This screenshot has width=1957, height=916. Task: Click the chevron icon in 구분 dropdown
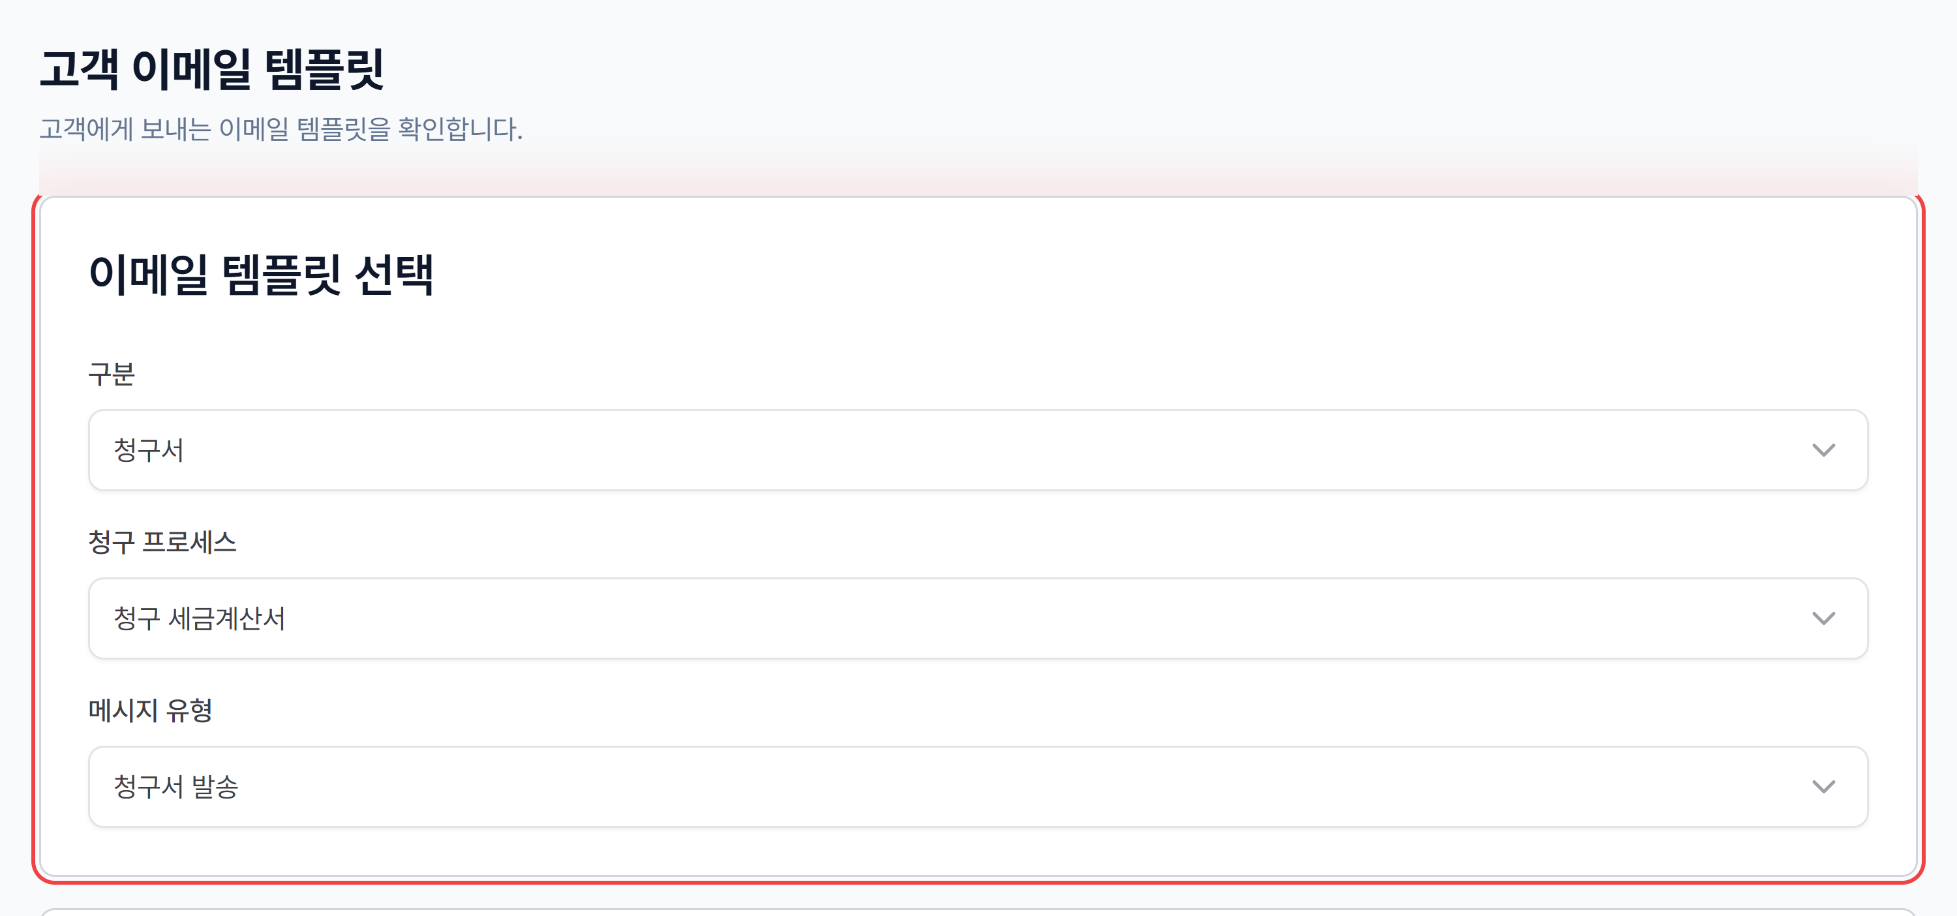click(1823, 450)
